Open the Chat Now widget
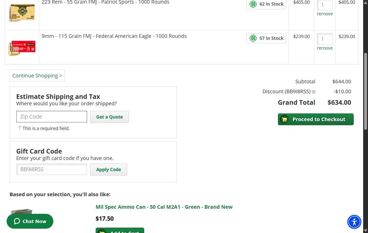This screenshot has height=233, width=368. click(30, 221)
